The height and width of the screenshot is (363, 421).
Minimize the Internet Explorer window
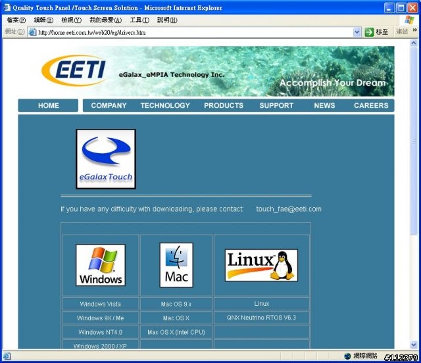389,8
